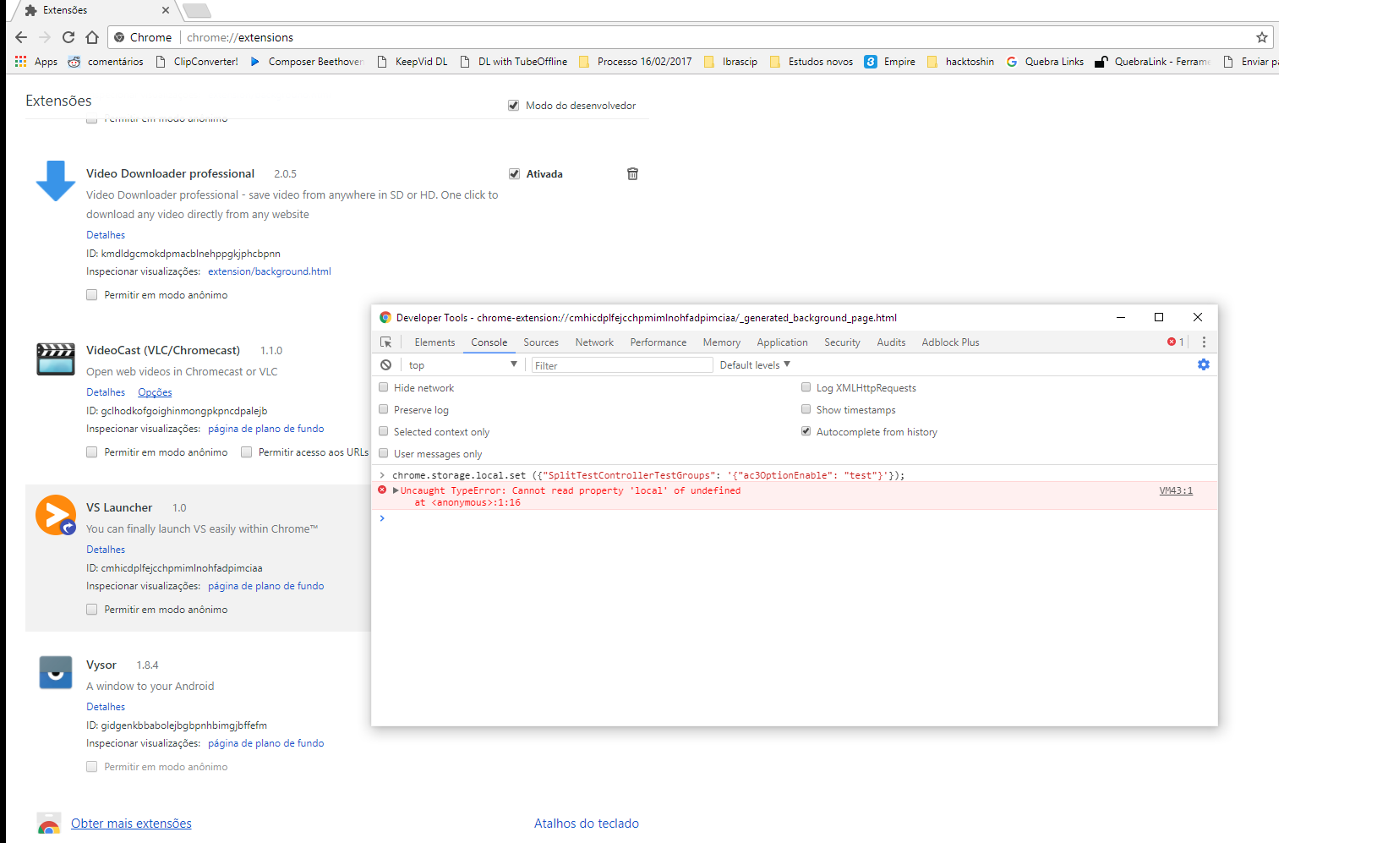
Task: Toggle Modo do desenvolvedor checkbox
Action: pos(513,106)
